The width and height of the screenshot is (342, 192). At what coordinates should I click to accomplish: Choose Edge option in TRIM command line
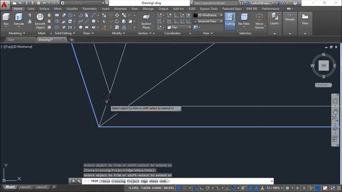point(144,181)
